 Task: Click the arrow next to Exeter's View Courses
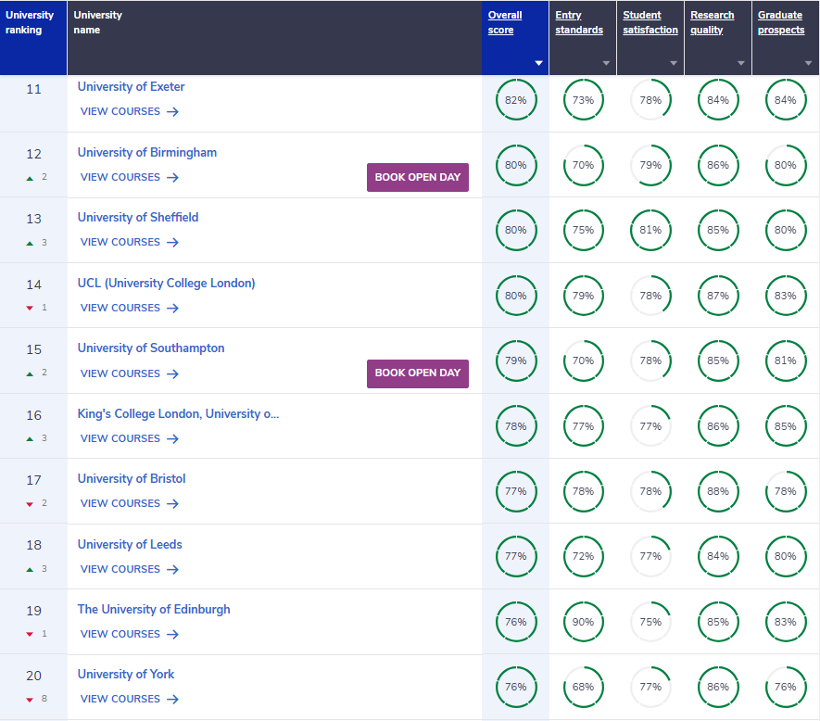pyautogui.click(x=172, y=111)
